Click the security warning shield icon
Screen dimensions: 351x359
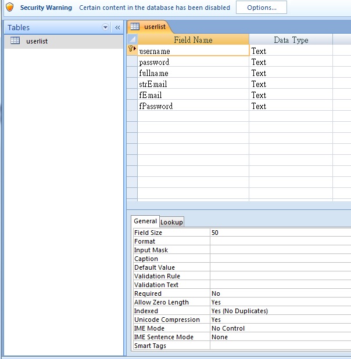[9, 8]
